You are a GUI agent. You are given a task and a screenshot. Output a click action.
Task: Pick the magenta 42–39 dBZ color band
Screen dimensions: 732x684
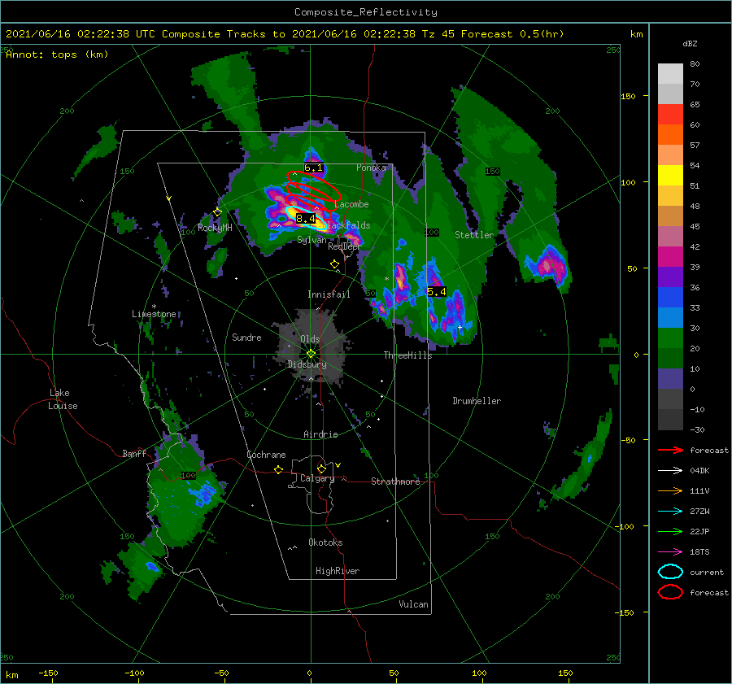[x=670, y=257]
